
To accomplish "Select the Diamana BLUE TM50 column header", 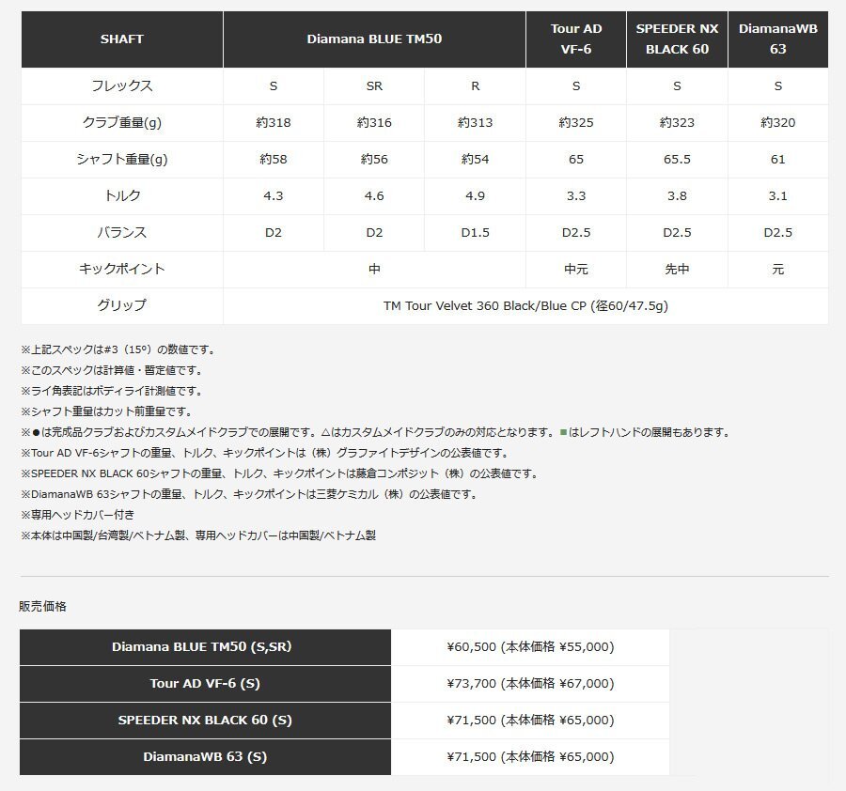I will click(374, 39).
